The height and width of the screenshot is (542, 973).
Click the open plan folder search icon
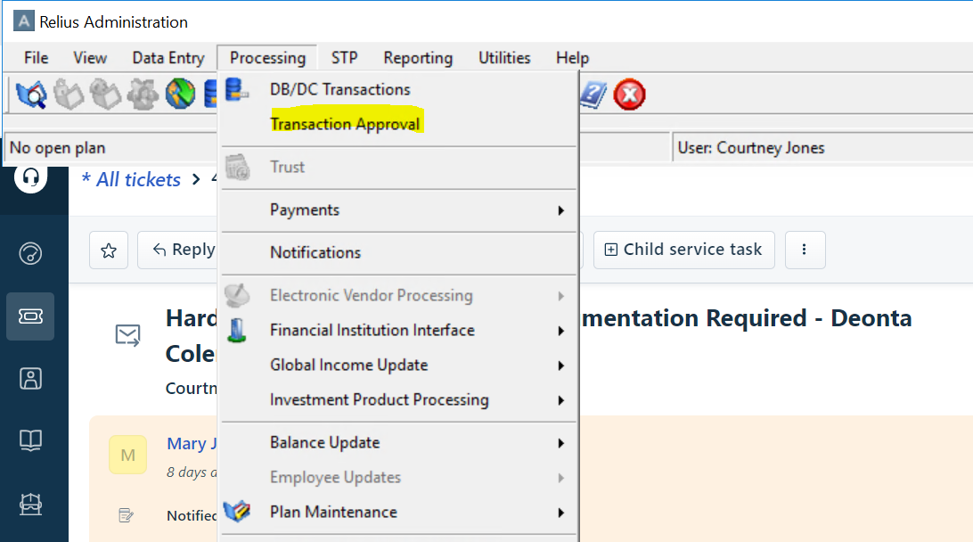pos(31,94)
